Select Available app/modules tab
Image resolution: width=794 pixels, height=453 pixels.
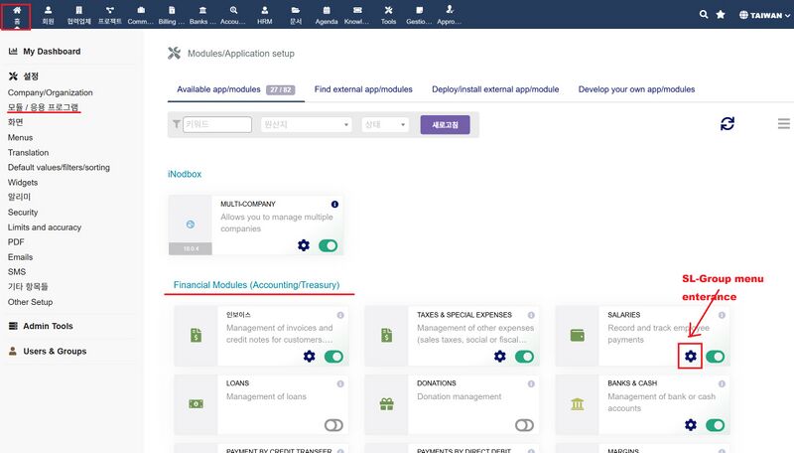coord(236,89)
